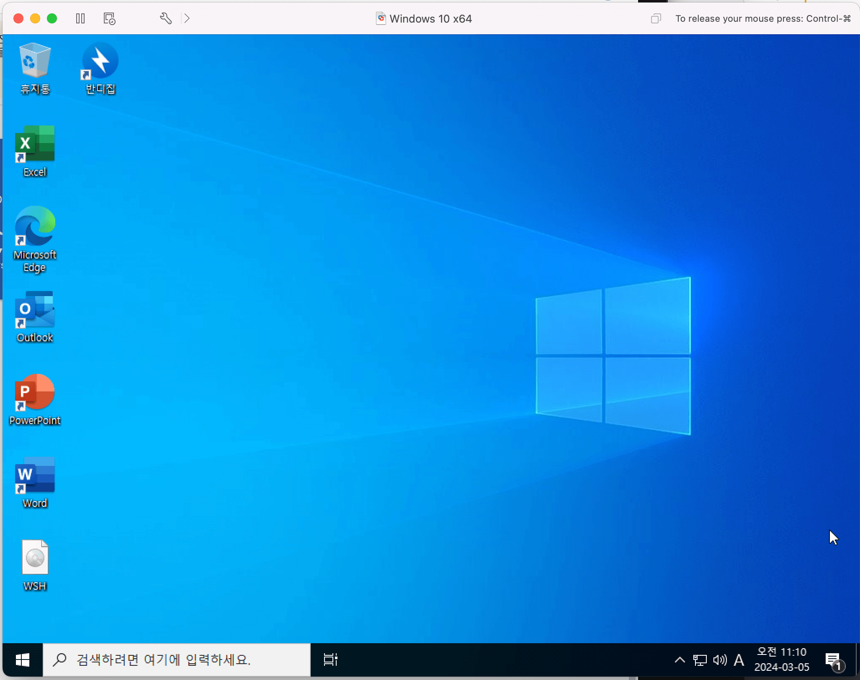Toggle the IME input mode 'A' indicator

pyautogui.click(x=739, y=660)
